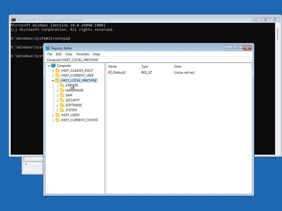Expand the SYSTEM key chevron

pyautogui.click(x=57, y=110)
